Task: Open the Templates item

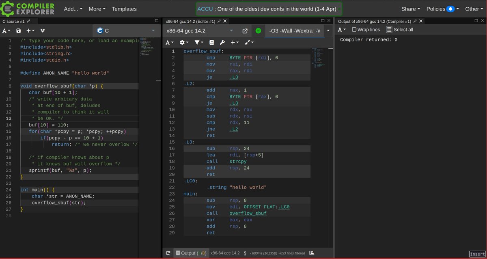Action: point(124,9)
